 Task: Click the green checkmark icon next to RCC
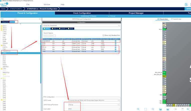click(2, 78)
